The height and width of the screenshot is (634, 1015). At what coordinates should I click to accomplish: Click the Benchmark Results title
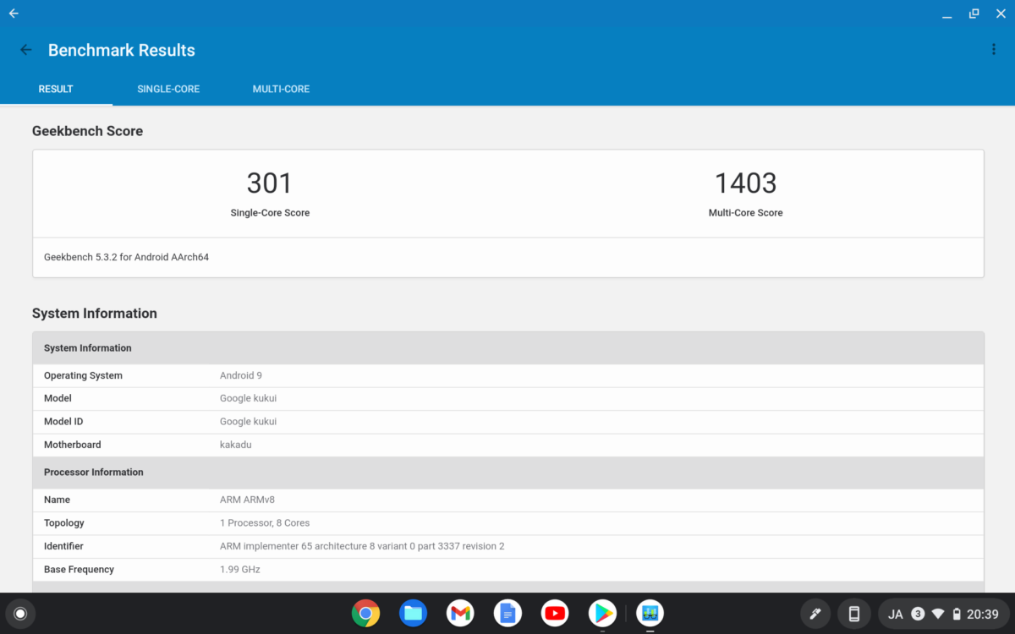[121, 50]
